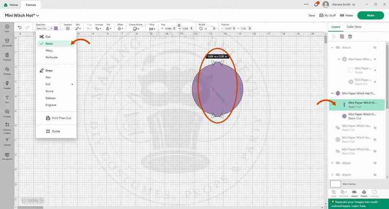The width and height of the screenshot is (389, 209).
Task: Select the Text tool
Action: pos(7,98)
